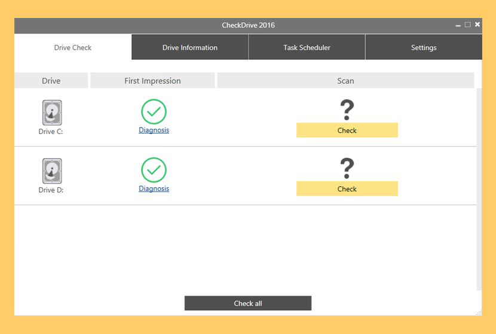Click the Drive C: hard disk icon
Viewport: 496px width, 334px height.
tap(52, 113)
